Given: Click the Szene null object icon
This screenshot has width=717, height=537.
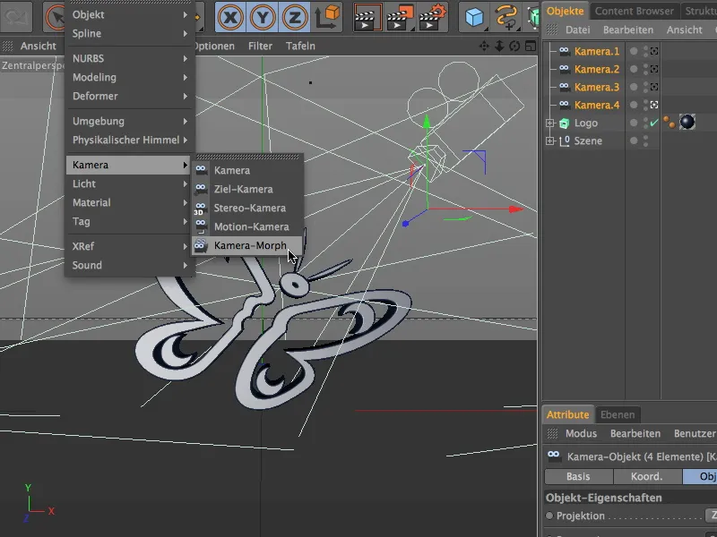Looking at the screenshot, I should pos(565,141).
